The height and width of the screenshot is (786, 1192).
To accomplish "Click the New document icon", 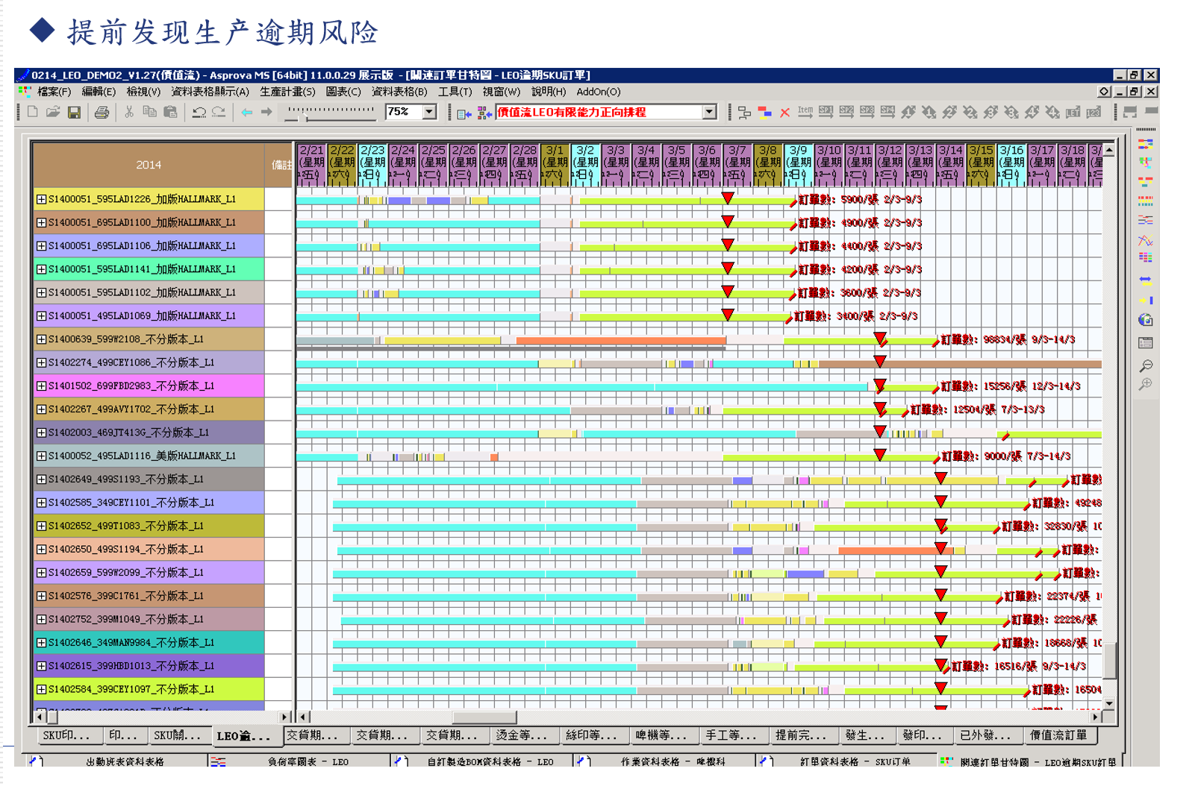I will (33, 113).
